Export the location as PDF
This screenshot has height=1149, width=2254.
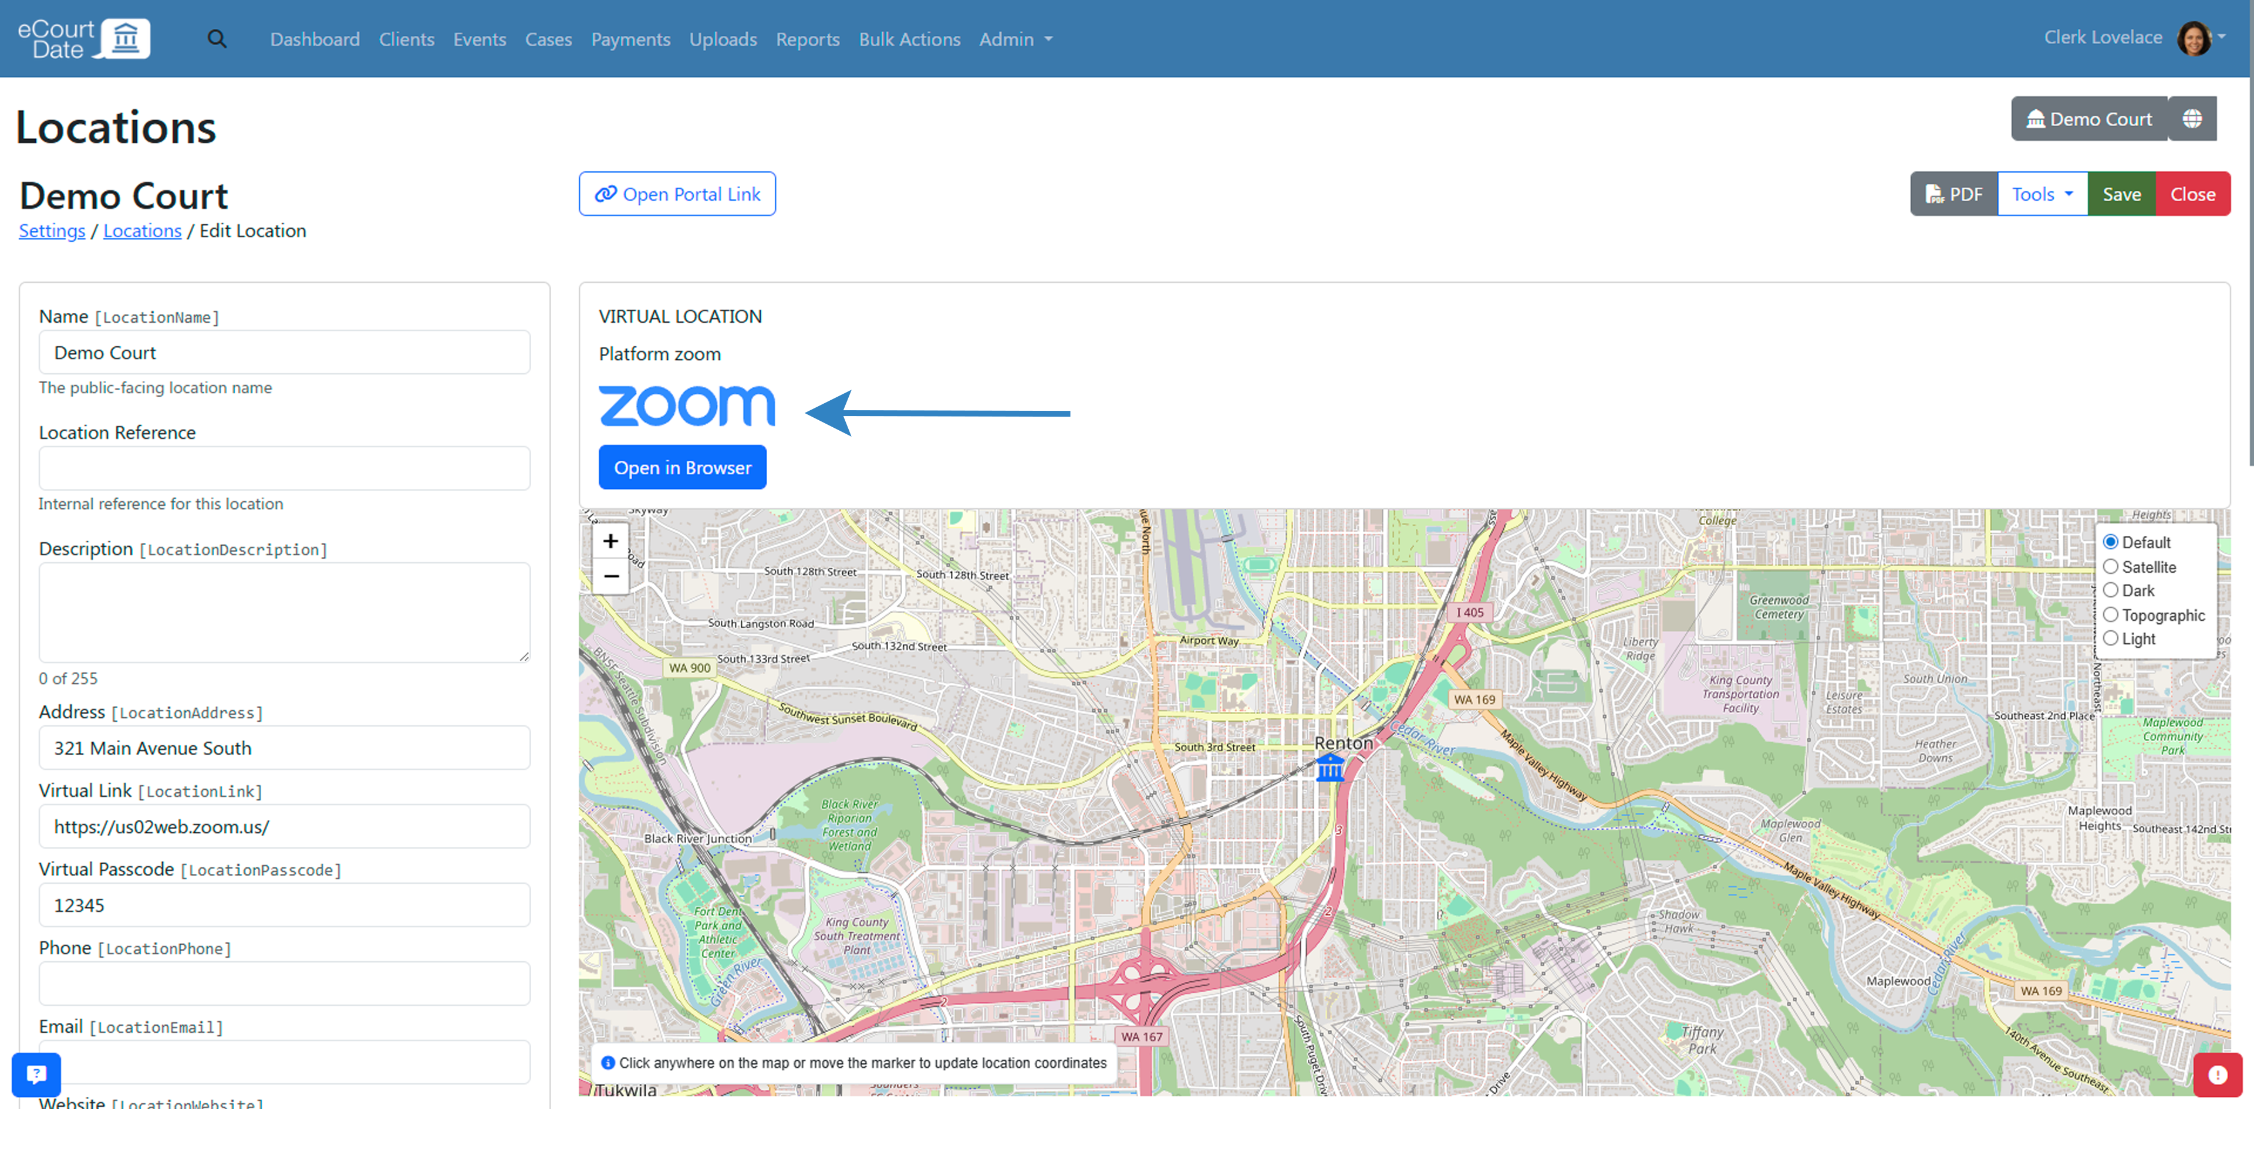click(1954, 194)
